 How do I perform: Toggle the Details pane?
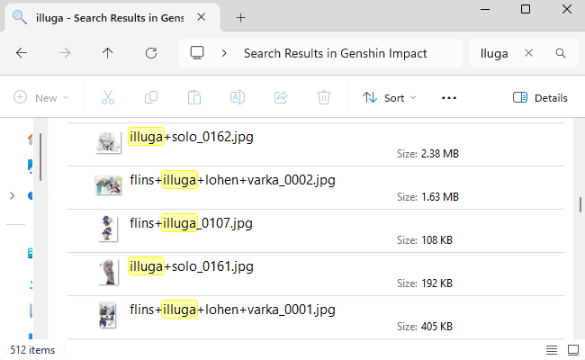[x=540, y=97]
